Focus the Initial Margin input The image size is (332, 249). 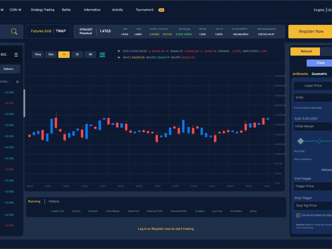313,126
